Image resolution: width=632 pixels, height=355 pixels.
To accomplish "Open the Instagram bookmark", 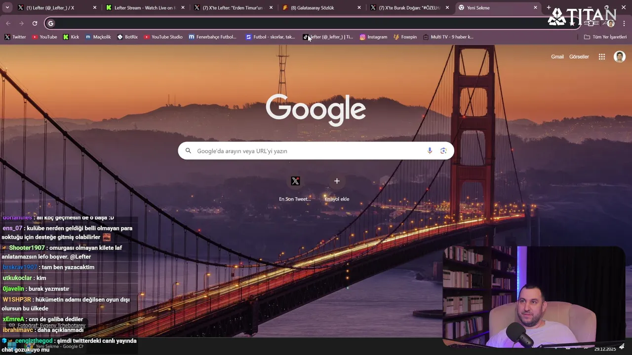I will click(373, 37).
